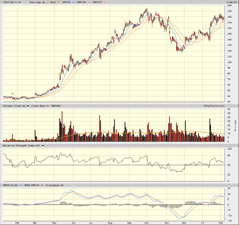Select the blue SMA(9) legend swatch
The image size is (239, 225).
[x=73, y=2]
